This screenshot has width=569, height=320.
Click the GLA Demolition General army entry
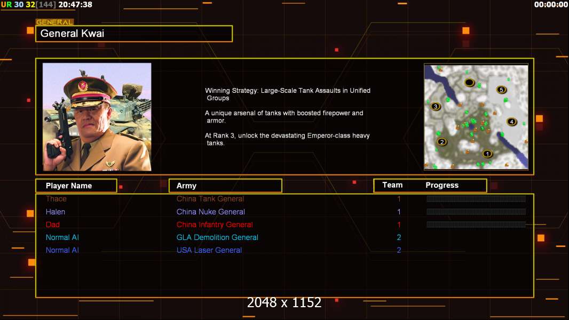pyautogui.click(x=217, y=237)
